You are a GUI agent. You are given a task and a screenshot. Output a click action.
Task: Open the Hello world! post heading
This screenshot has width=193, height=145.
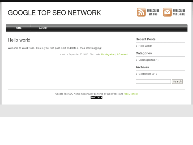(x=20, y=40)
